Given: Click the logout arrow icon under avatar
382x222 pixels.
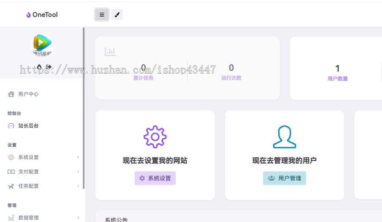Looking at the screenshot, I should pyautogui.click(x=49, y=67).
